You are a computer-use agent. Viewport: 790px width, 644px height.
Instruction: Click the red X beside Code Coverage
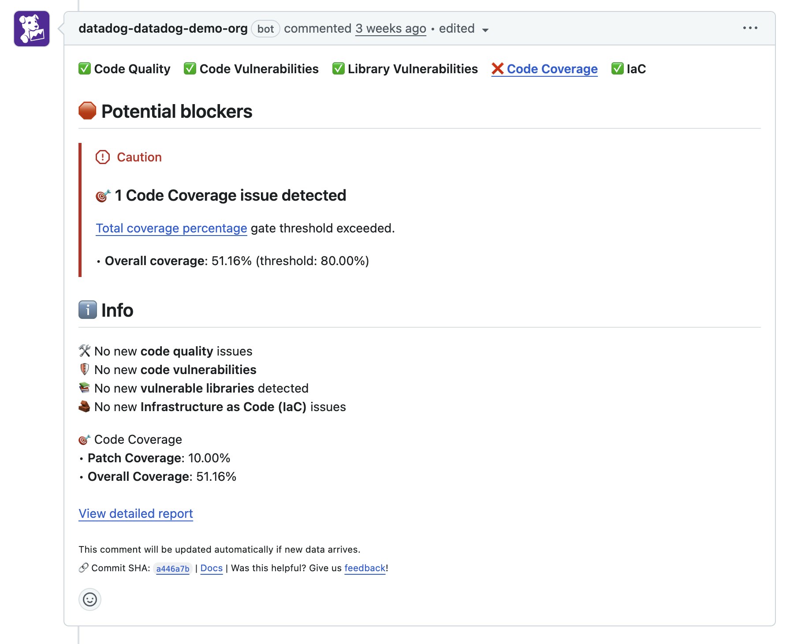tap(497, 69)
